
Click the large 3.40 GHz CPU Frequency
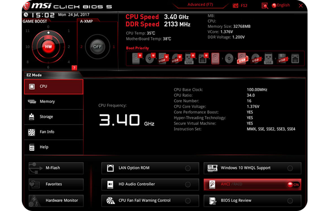(x=127, y=120)
